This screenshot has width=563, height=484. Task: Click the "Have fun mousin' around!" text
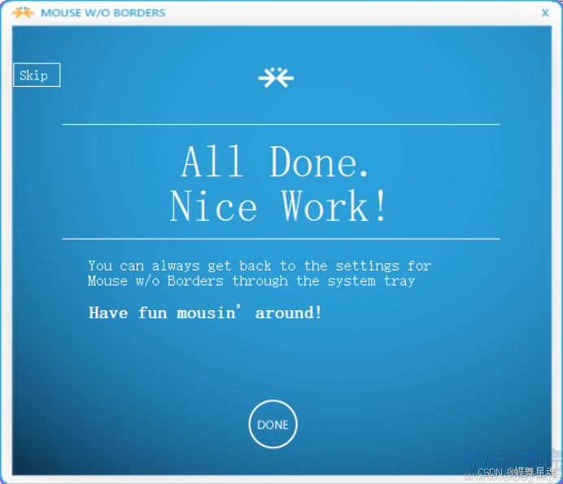[205, 313]
